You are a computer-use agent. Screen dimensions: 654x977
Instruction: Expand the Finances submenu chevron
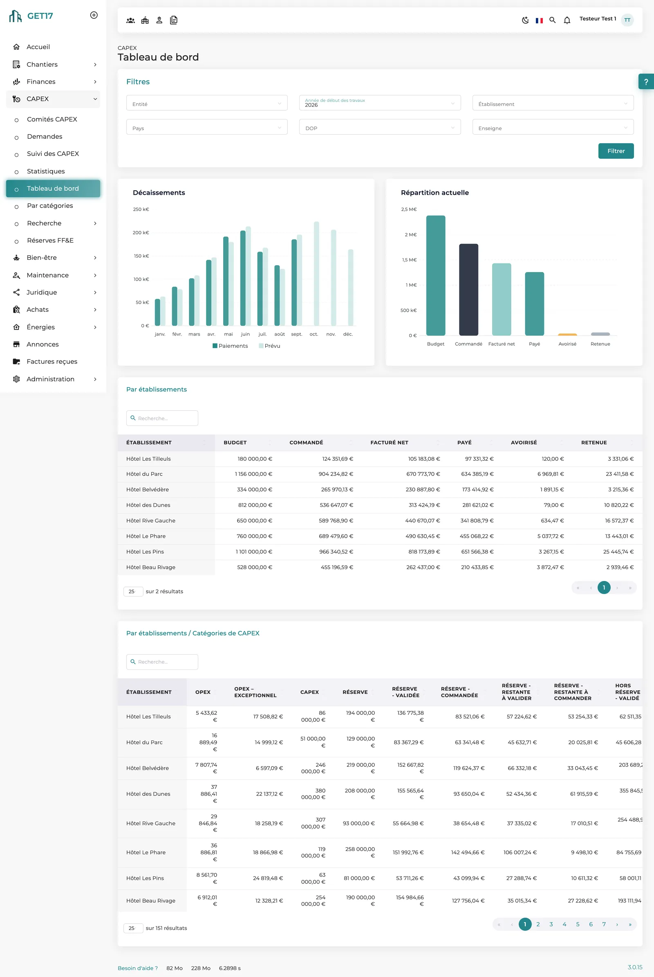coord(95,81)
